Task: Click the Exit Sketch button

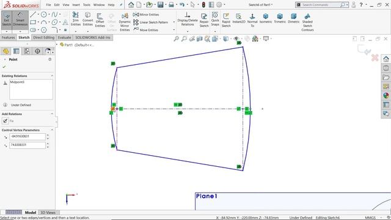Action: 7,20
